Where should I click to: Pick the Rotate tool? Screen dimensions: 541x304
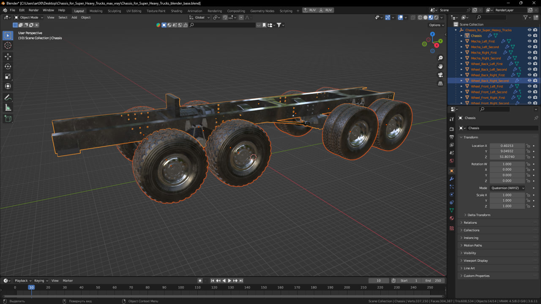(8, 66)
